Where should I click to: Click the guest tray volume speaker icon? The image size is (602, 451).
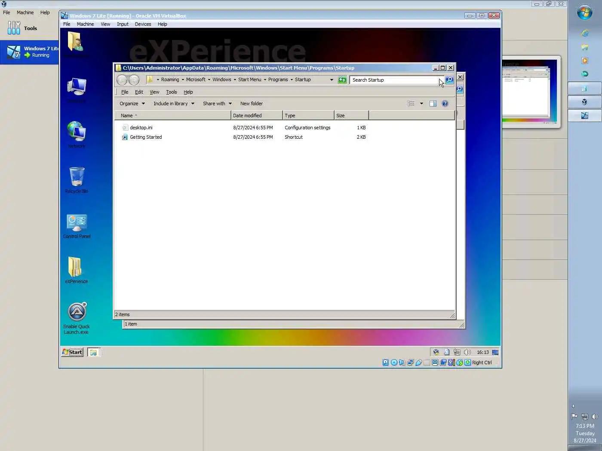(467, 352)
